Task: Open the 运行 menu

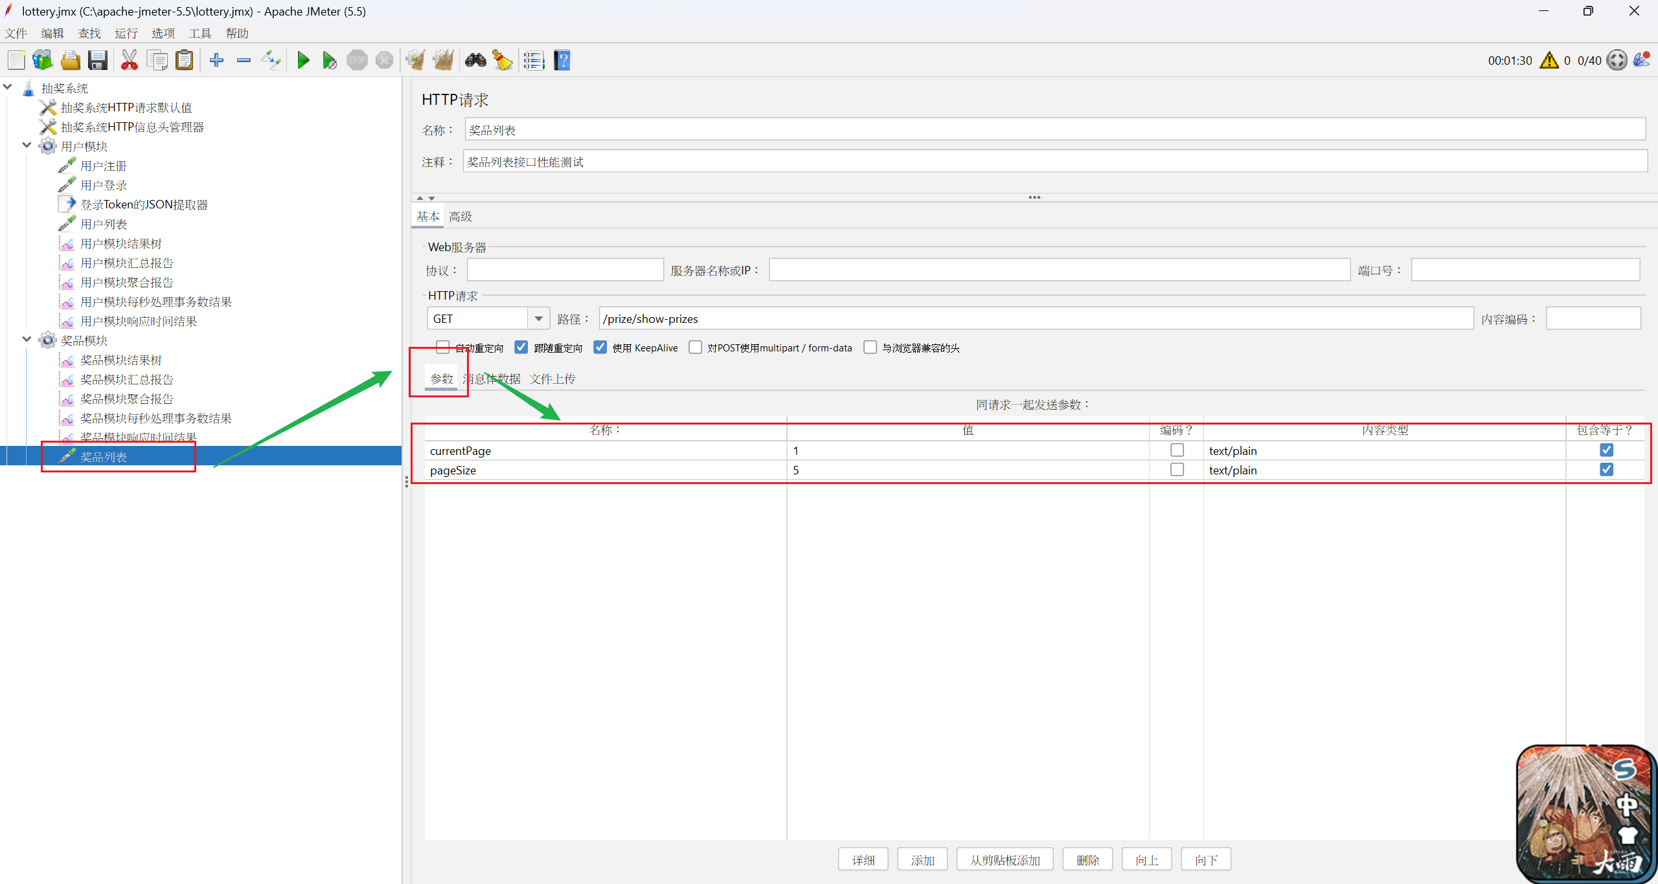Action: pos(126,33)
